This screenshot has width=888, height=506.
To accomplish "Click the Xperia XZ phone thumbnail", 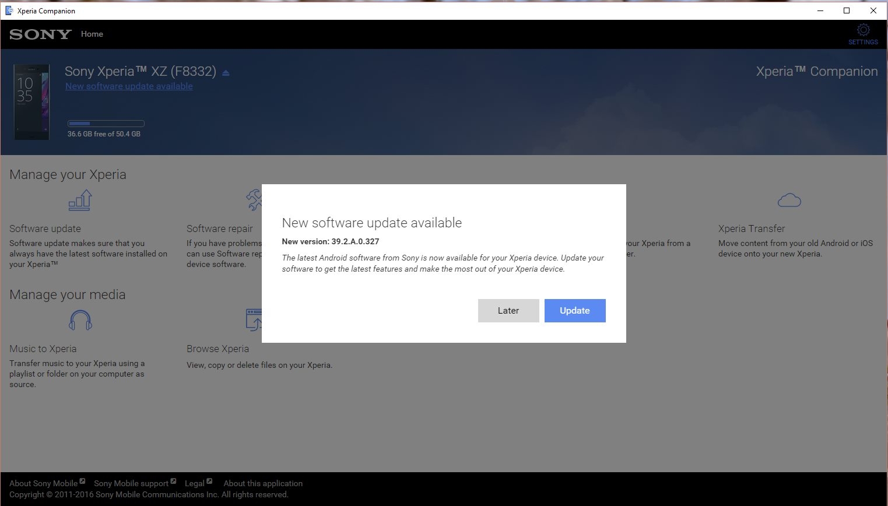I will [x=31, y=102].
